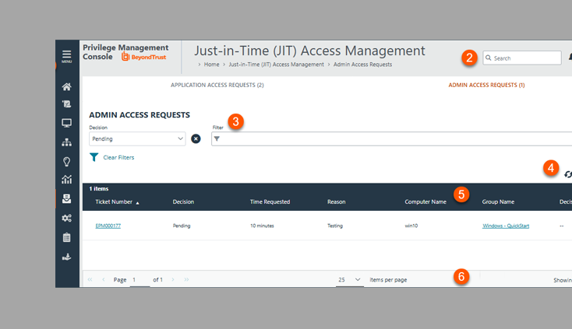Go to next page arrow

(173, 279)
